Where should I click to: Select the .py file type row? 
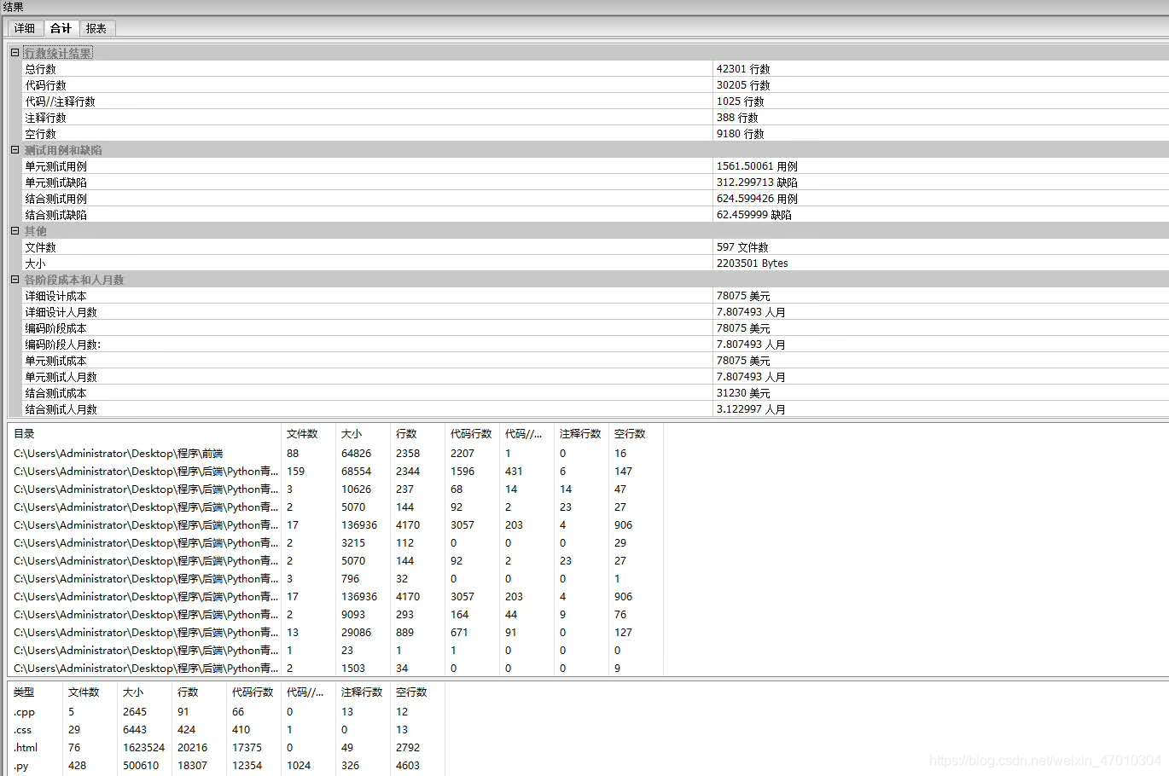pos(226,766)
